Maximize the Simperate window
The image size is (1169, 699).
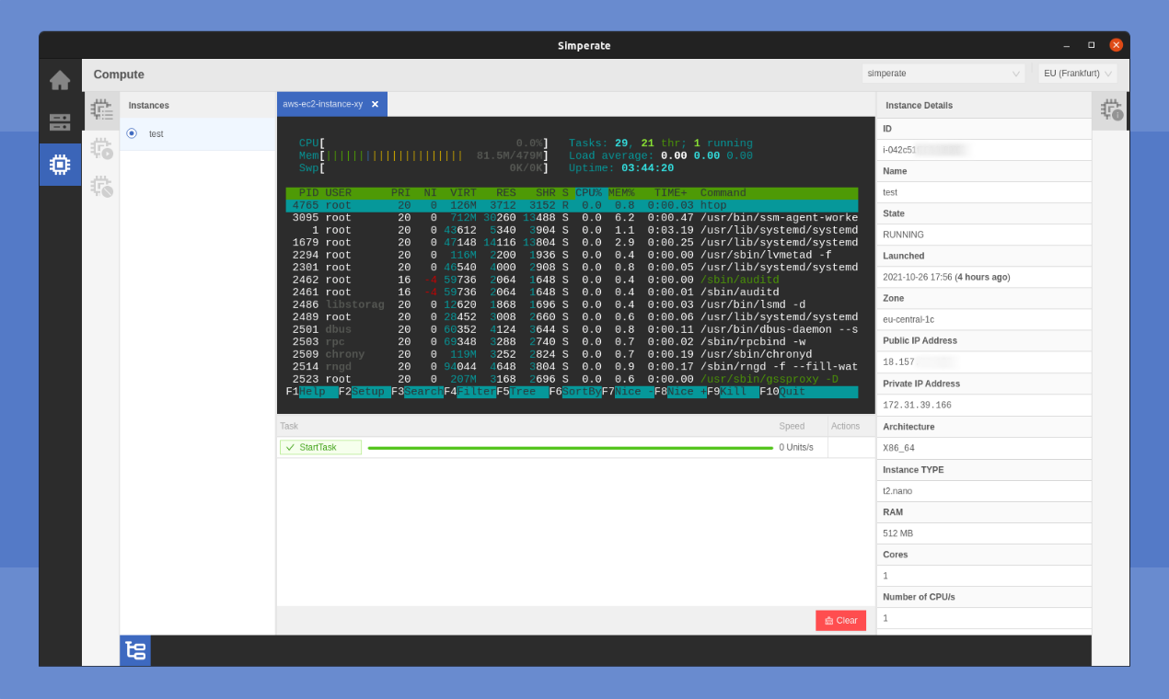pos(1091,45)
